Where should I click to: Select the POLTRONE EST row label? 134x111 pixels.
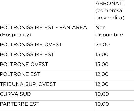(20, 74)
